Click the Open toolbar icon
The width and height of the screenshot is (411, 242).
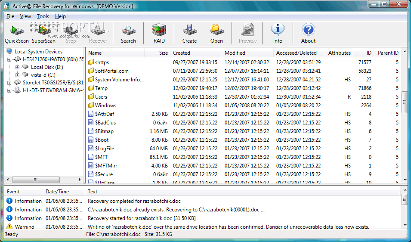click(216, 34)
